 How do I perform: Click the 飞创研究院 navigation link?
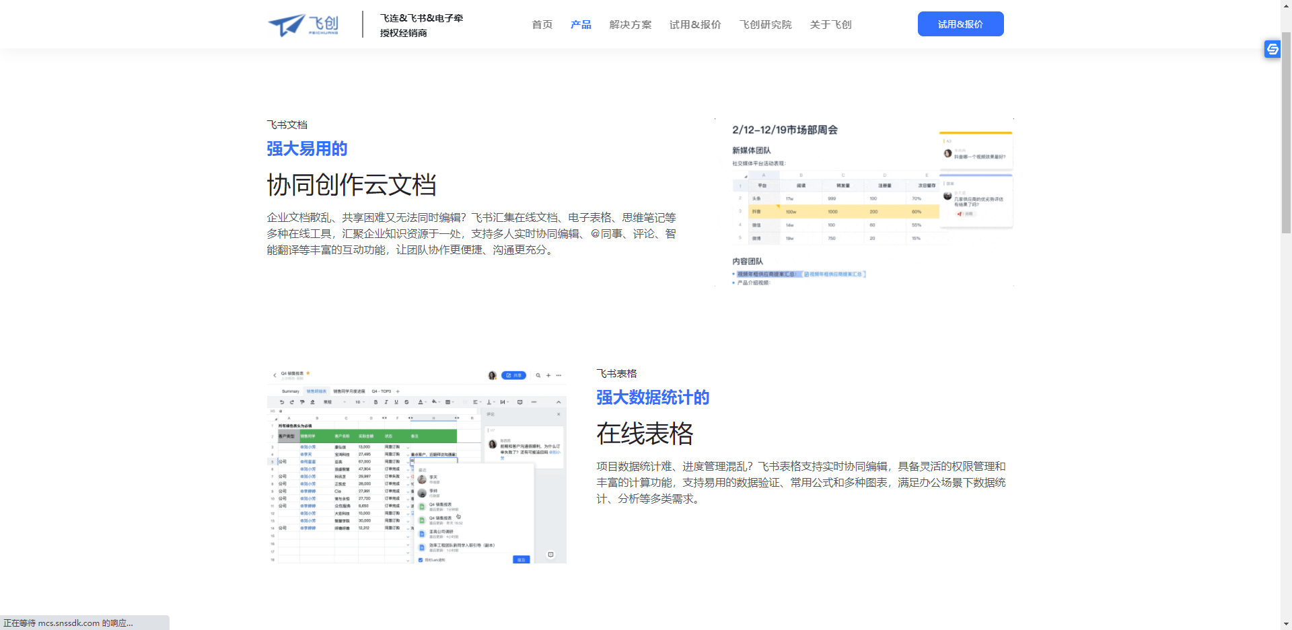pos(765,25)
